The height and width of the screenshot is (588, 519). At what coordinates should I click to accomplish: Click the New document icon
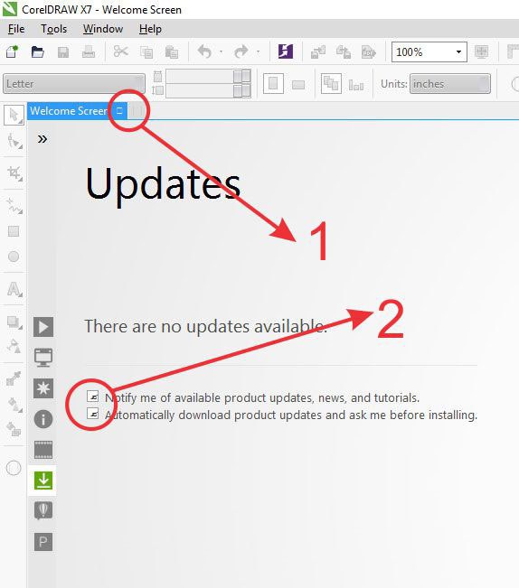(x=12, y=51)
